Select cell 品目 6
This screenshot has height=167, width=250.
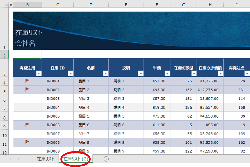coord(91,125)
